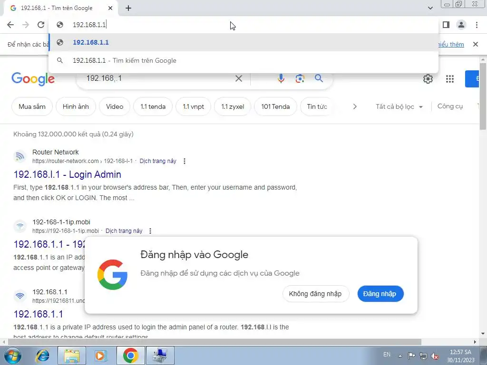Select the '1.1 tenda' suggestion chip

click(153, 106)
